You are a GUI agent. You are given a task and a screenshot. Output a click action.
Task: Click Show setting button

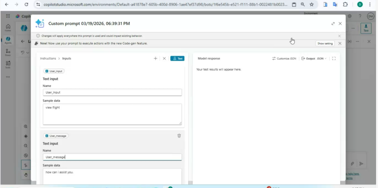(325, 43)
